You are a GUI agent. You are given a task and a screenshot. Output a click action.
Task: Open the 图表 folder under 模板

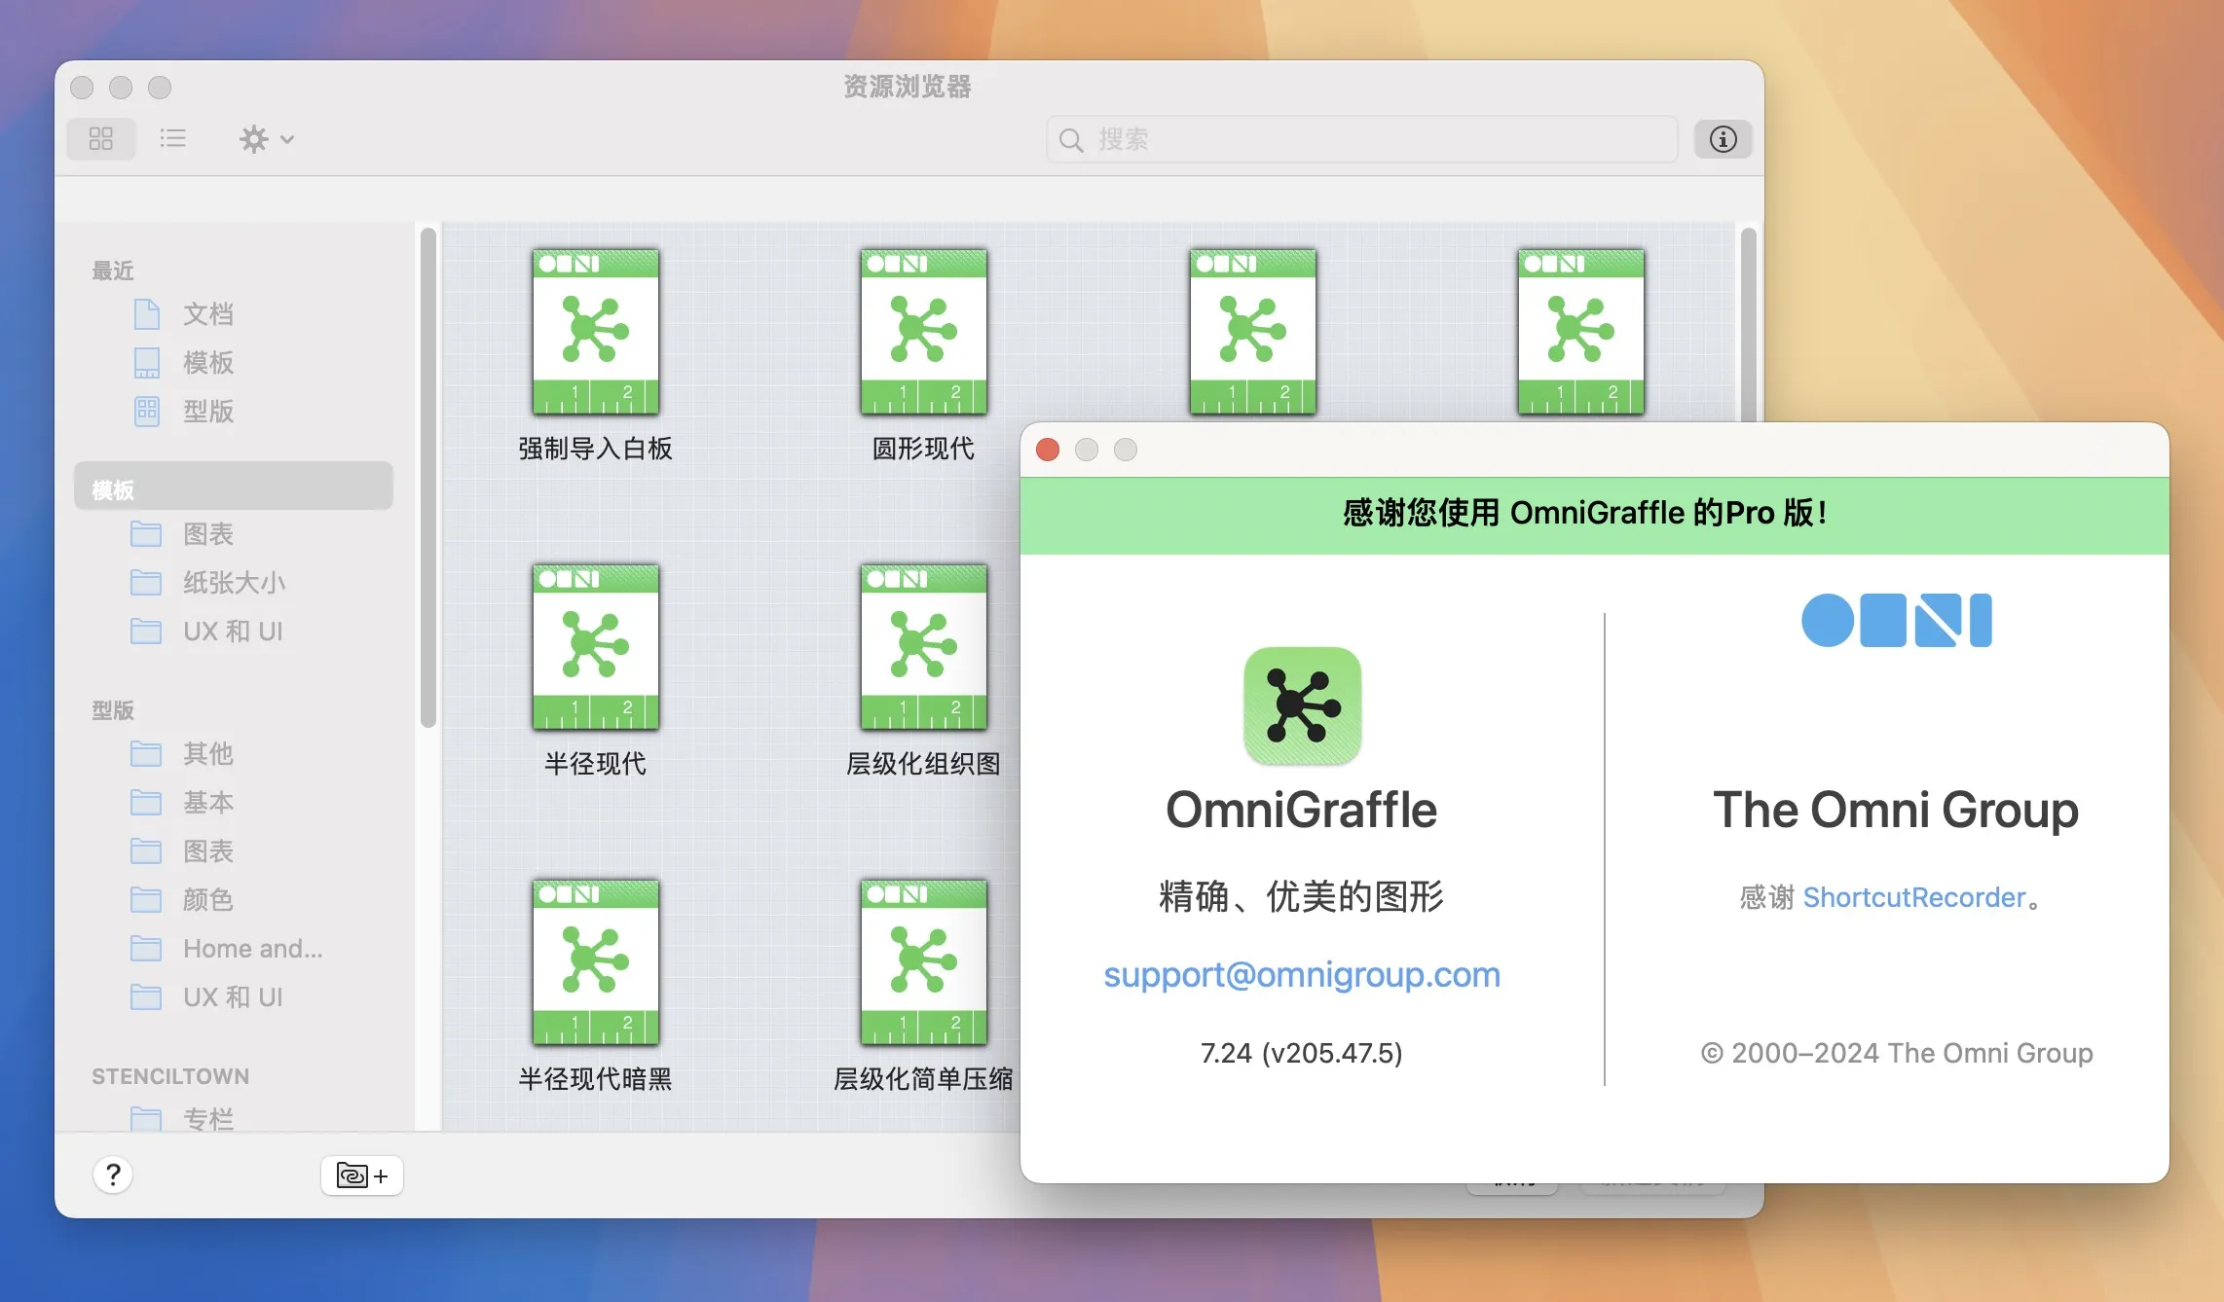[x=208, y=534]
